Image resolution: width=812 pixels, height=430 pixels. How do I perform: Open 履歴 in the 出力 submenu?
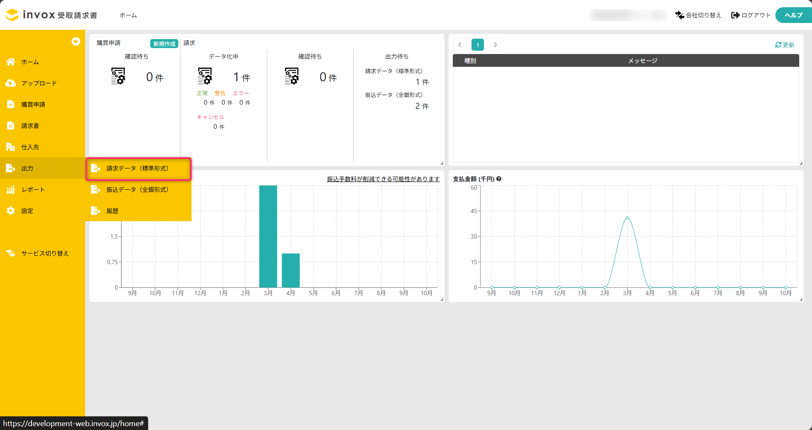(x=138, y=211)
